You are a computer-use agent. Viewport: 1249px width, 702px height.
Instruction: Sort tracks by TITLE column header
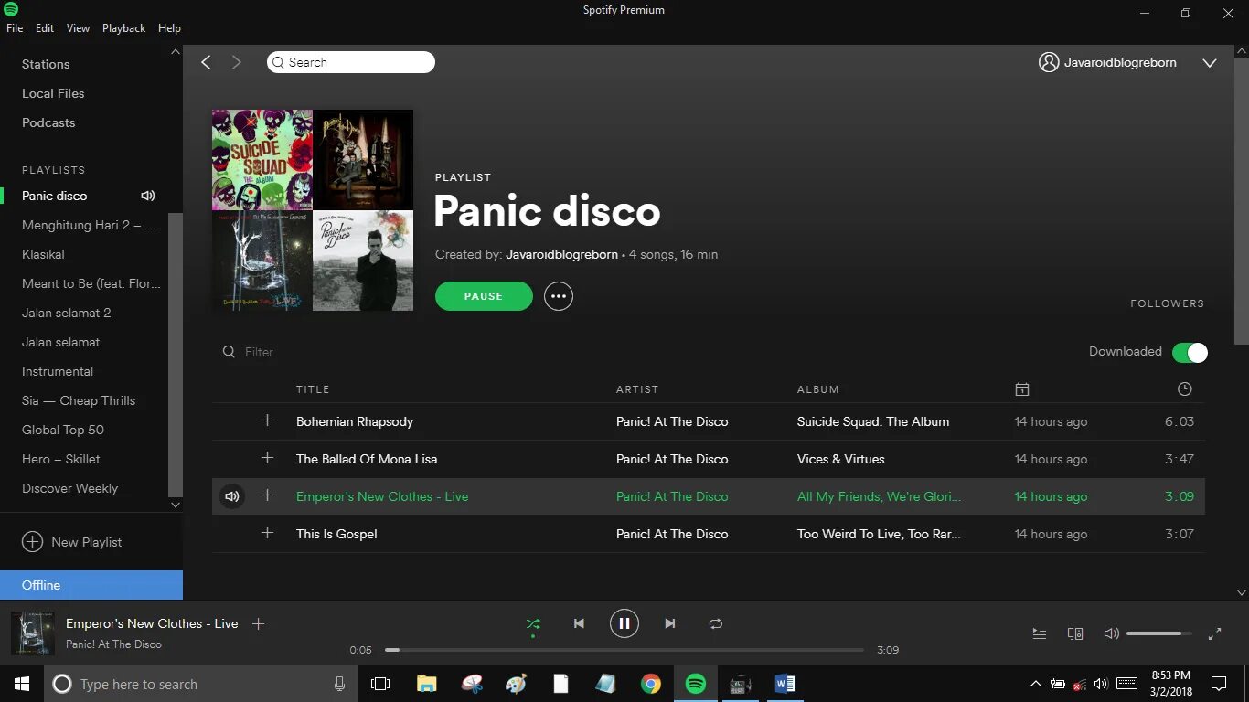coord(313,389)
